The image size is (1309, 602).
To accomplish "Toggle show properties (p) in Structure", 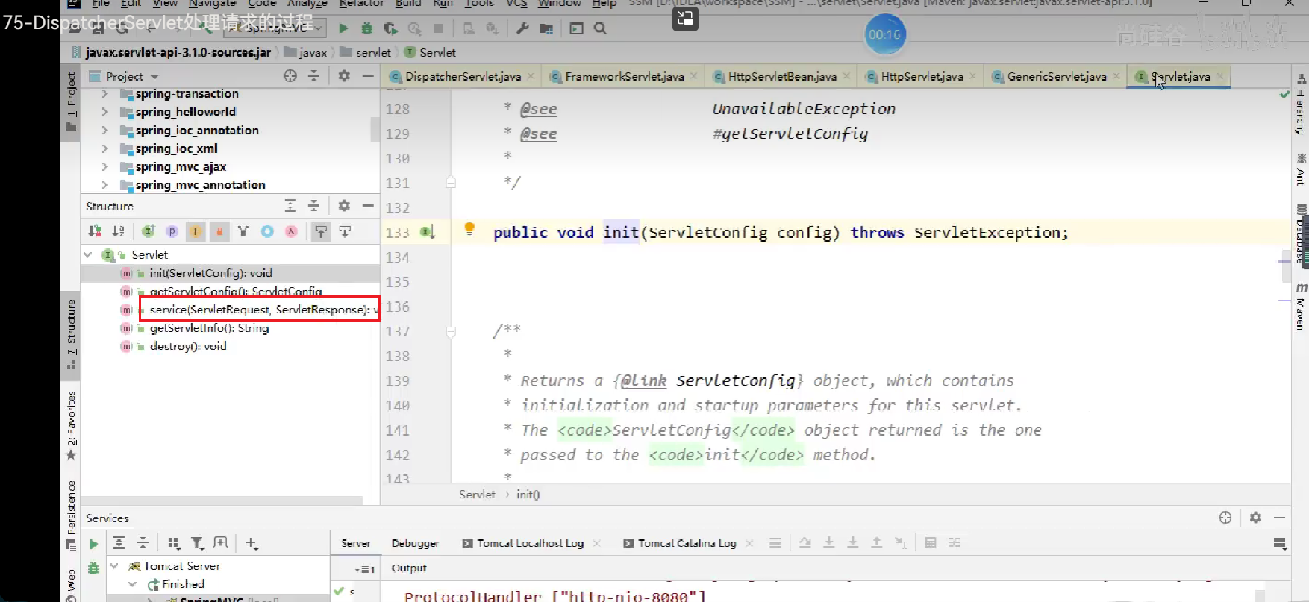I will point(172,231).
